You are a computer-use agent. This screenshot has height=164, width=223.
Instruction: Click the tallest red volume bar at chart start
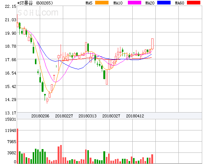[x=17, y=146]
